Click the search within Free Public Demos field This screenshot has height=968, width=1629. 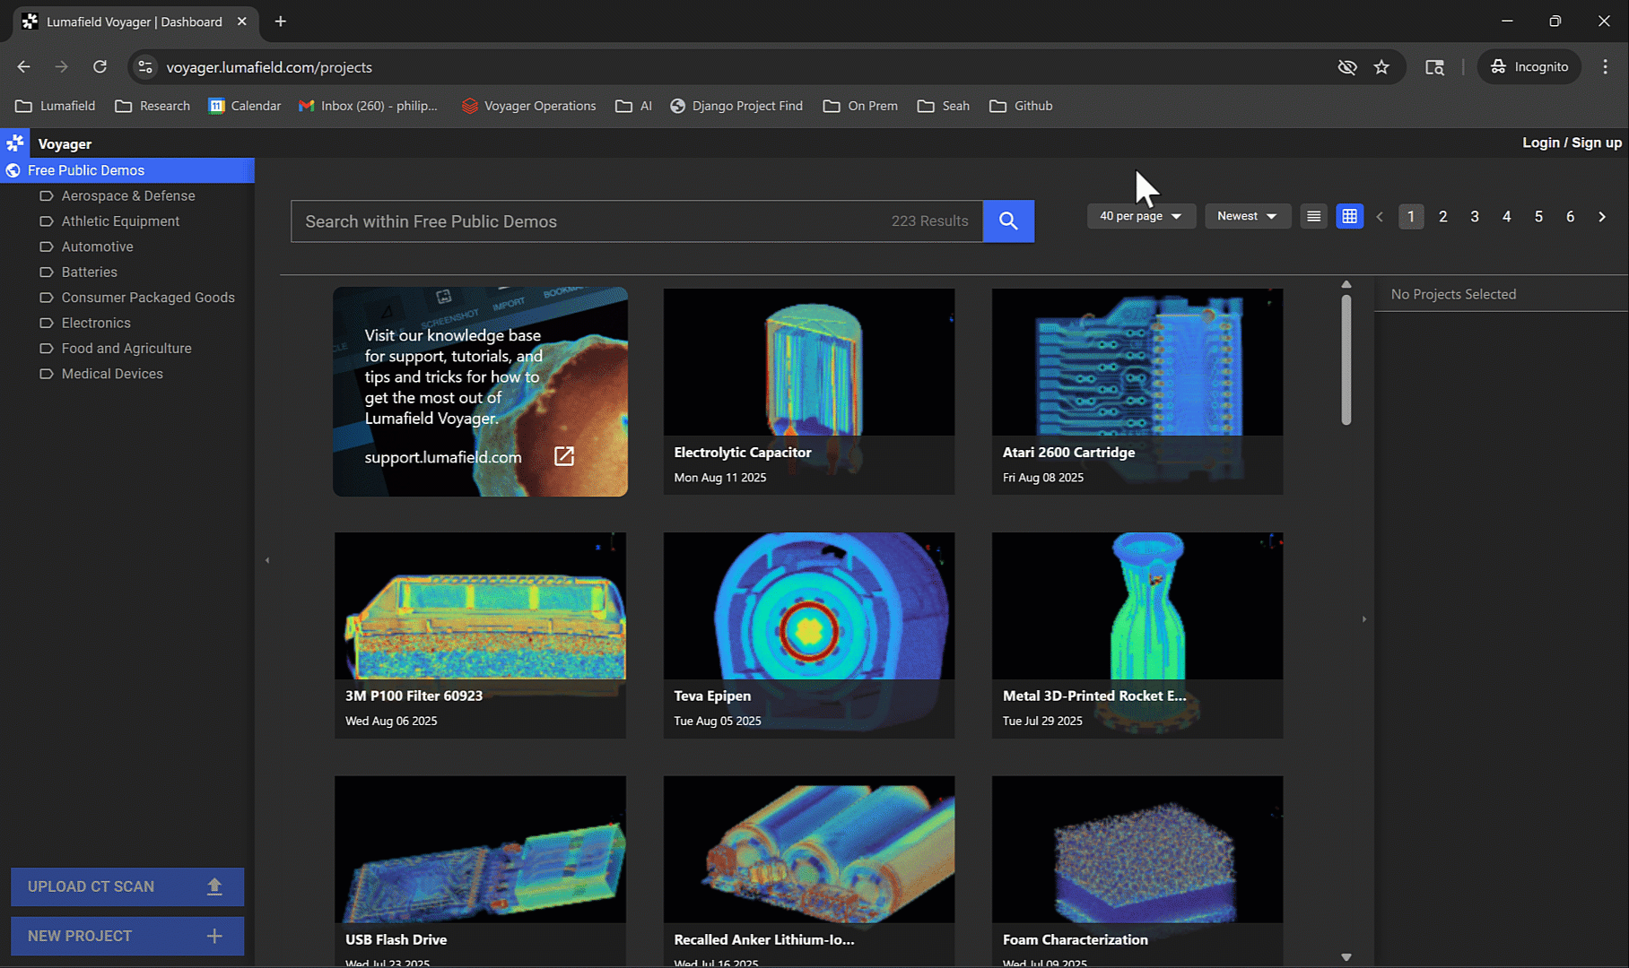point(592,221)
